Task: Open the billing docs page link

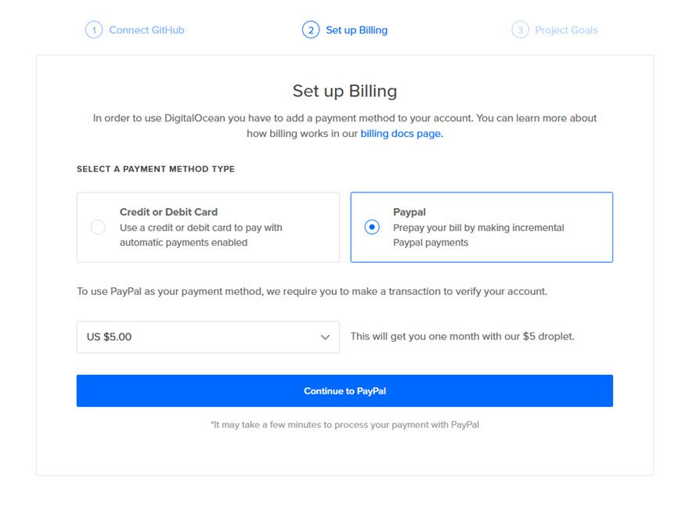Action: pos(401,134)
